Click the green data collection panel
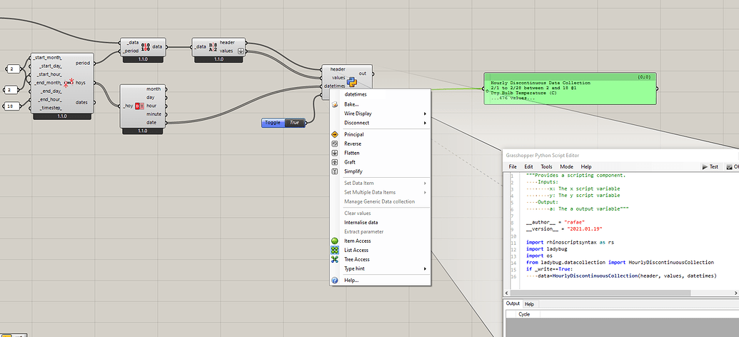739x337 pixels. [570, 88]
